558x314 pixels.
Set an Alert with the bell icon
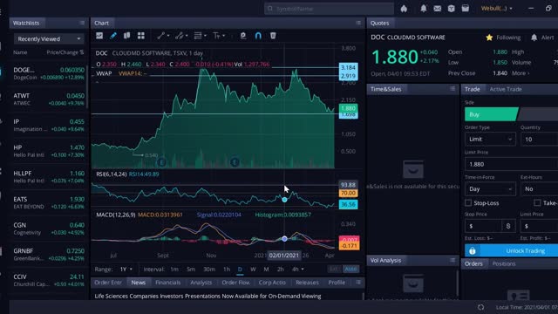point(534,38)
